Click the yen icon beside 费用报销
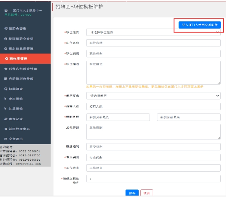 click(6, 98)
